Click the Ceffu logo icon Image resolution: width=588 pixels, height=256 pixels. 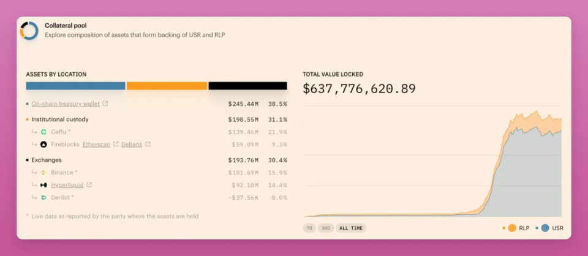(x=43, y=132)
